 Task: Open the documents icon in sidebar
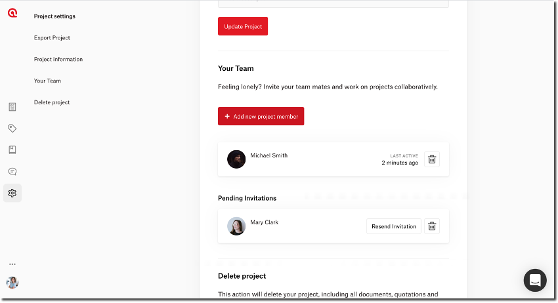coord(12,107)
